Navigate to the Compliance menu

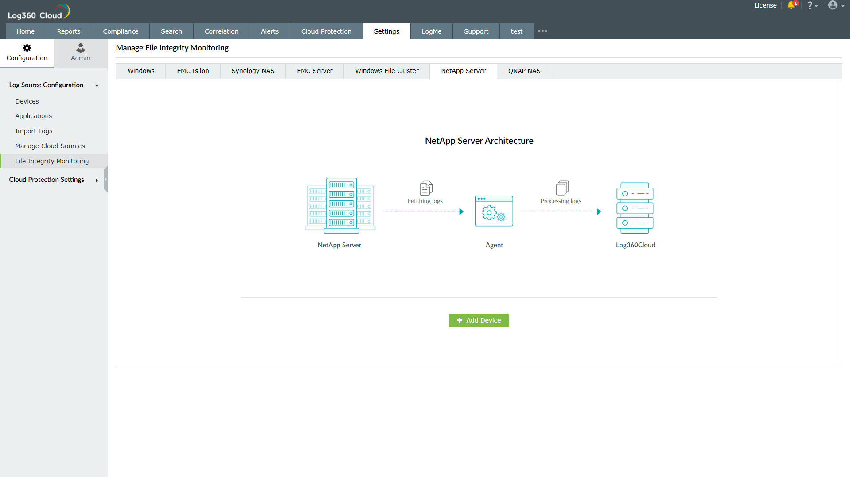[120, 31]
